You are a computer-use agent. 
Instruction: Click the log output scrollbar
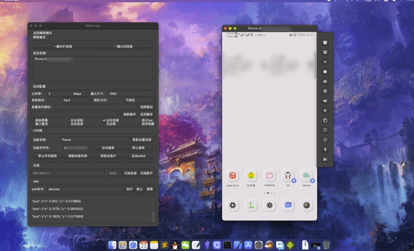(153, 217)
